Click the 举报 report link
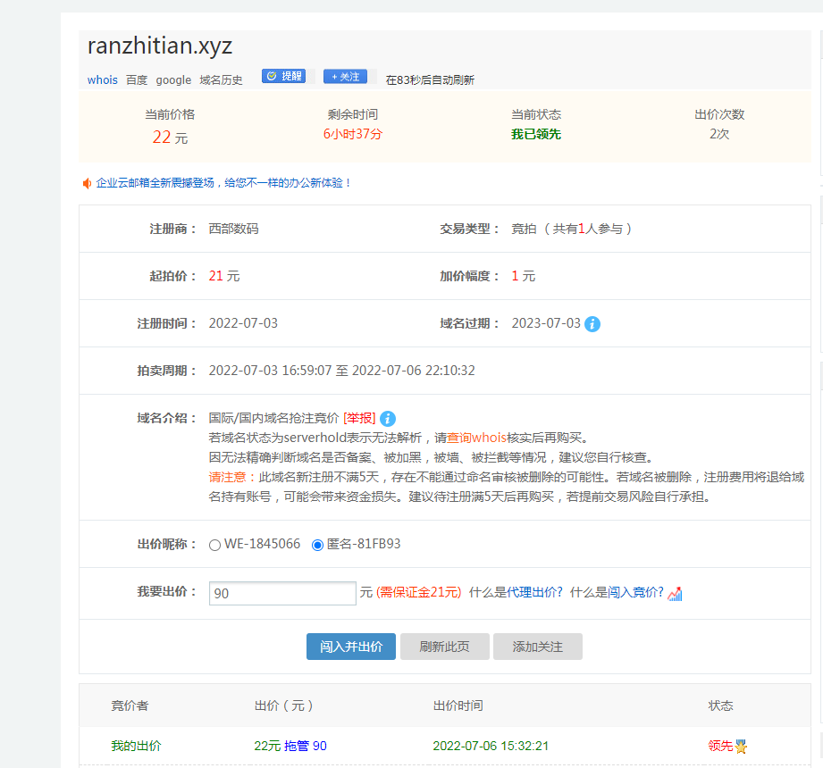The height and width of the screenshot is (768, 823). [x=359, y=418]
